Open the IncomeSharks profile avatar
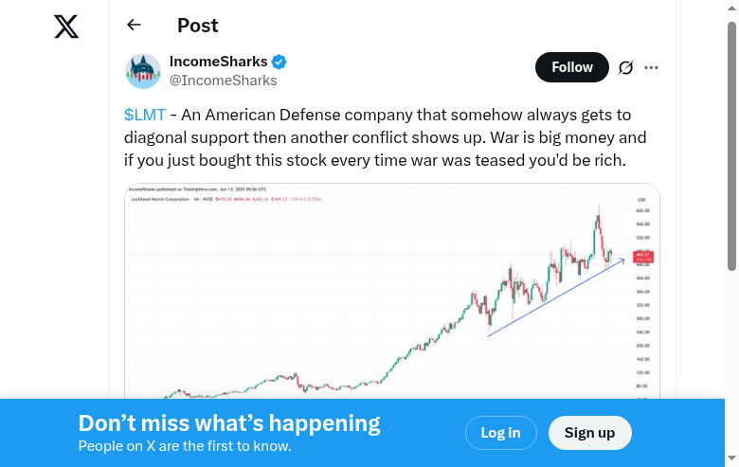Image resolution: width=739 pixels, height=467 pixels. 143,71
